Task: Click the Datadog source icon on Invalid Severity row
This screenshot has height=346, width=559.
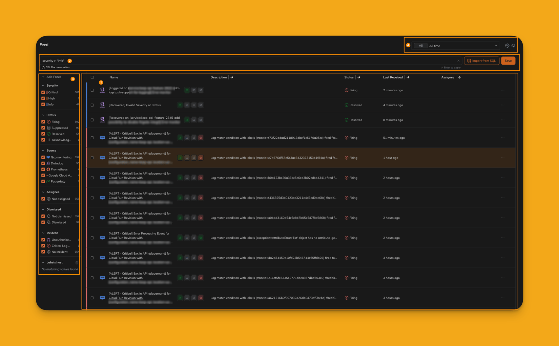Action: click(102, 105)
